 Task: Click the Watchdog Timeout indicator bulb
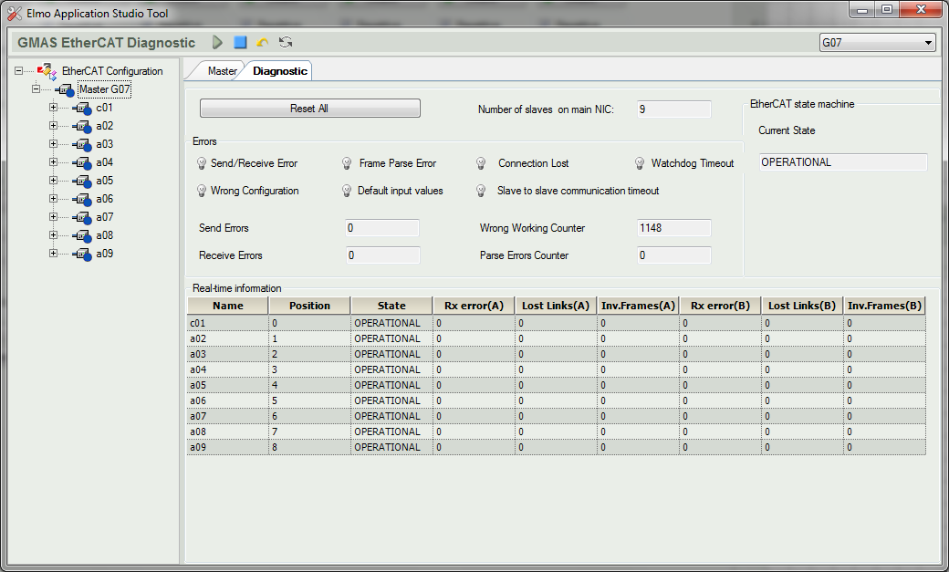pos(640,163)
